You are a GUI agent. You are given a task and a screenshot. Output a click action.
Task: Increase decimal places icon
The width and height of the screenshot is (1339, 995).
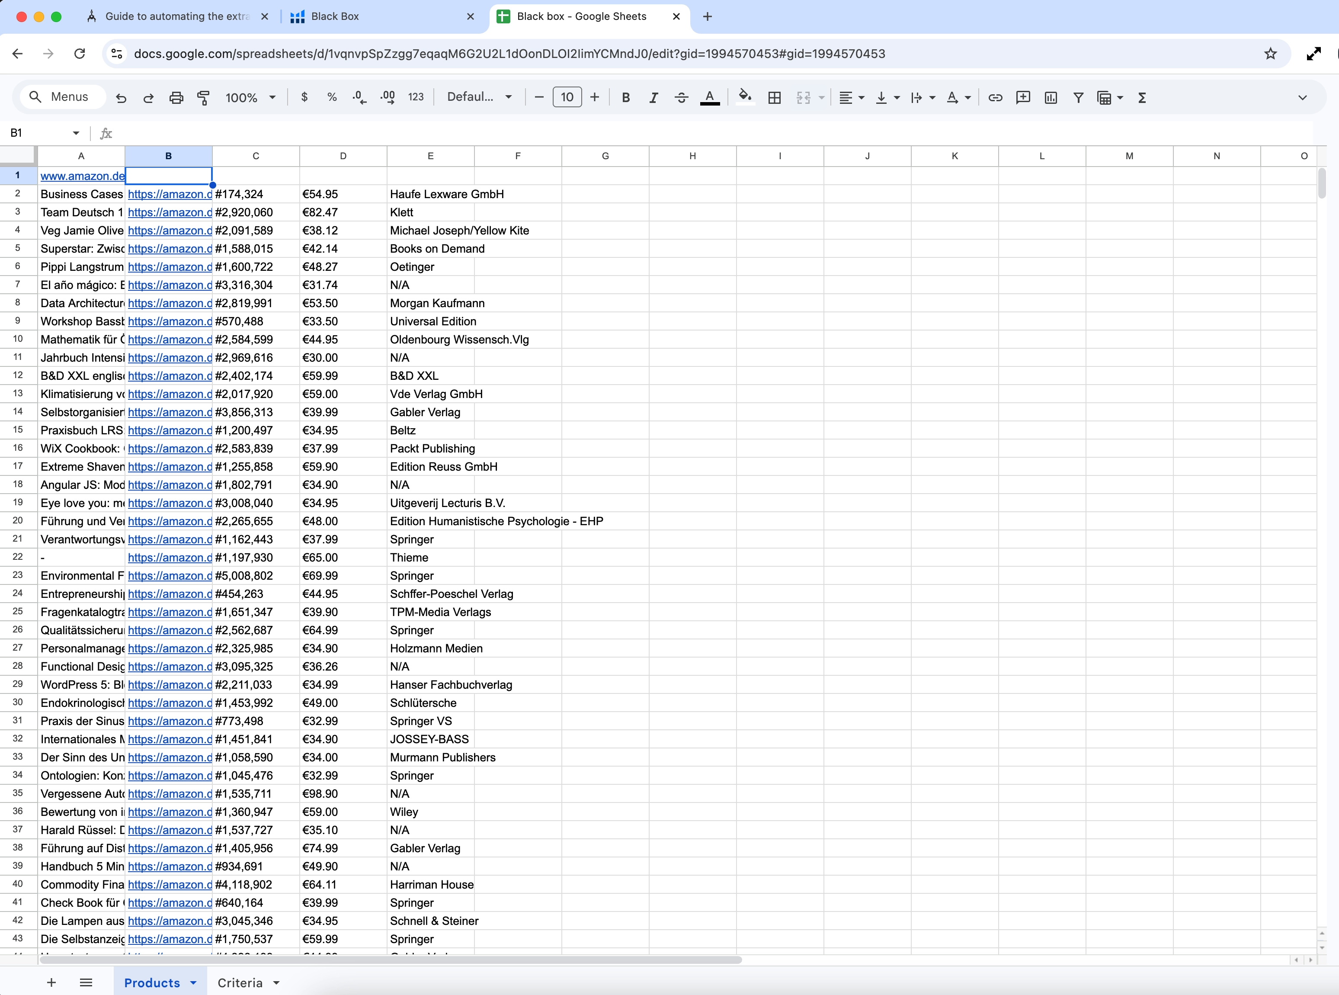point(388,97)
